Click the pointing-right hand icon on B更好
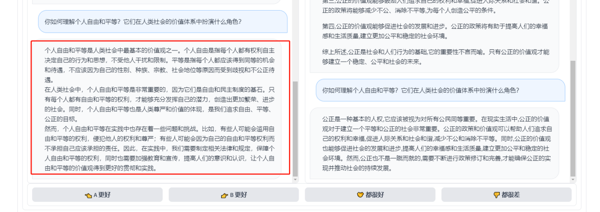The image size is (600, 212). coord(225,195)
